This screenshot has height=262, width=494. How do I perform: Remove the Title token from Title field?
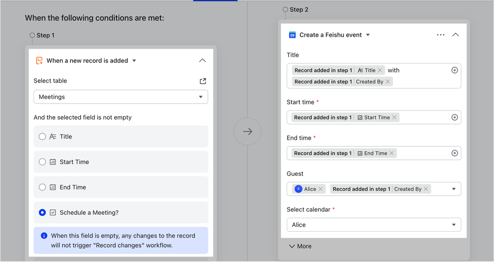380,70
